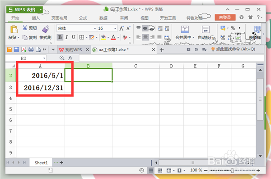Decrease indent in the cell
The image size is (271, 179).
160,28
